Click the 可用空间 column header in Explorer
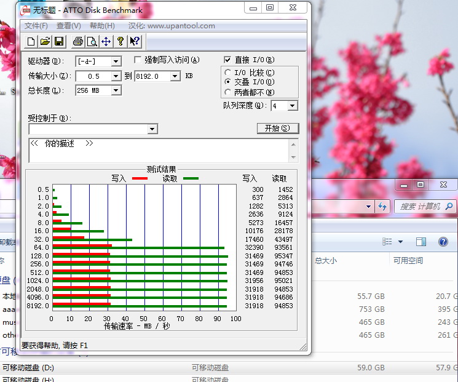Screen dimensions: 458x382 pyautogui.click(x=408, y=260)
